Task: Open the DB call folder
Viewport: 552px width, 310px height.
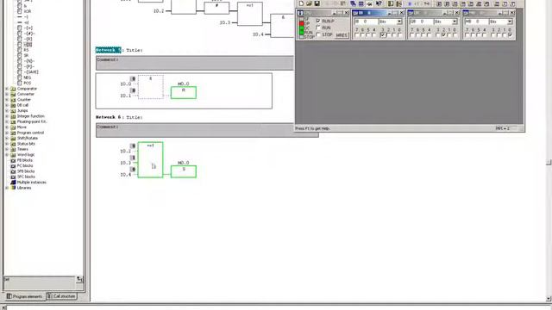Action: click(x=22, y=105)
